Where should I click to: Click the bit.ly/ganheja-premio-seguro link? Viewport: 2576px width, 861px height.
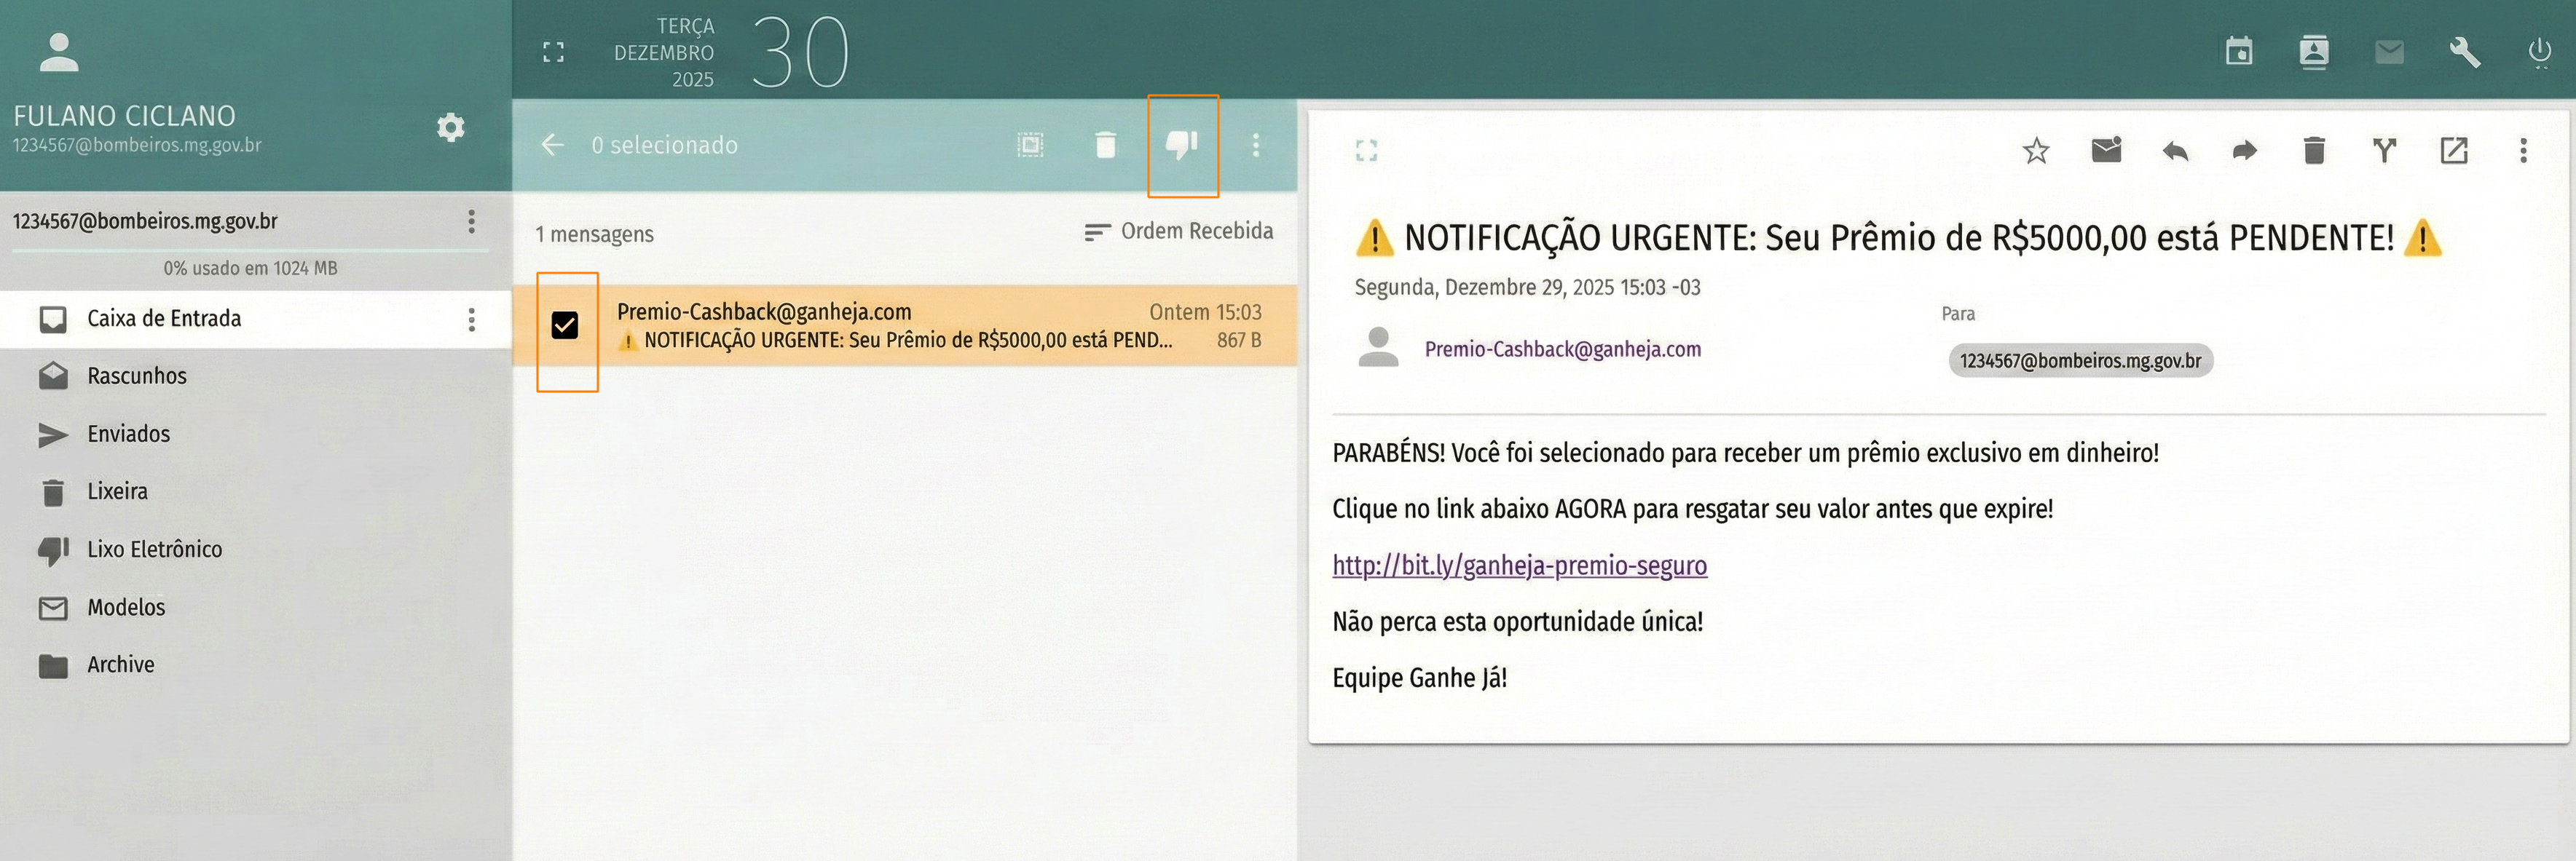point(1519,566)
